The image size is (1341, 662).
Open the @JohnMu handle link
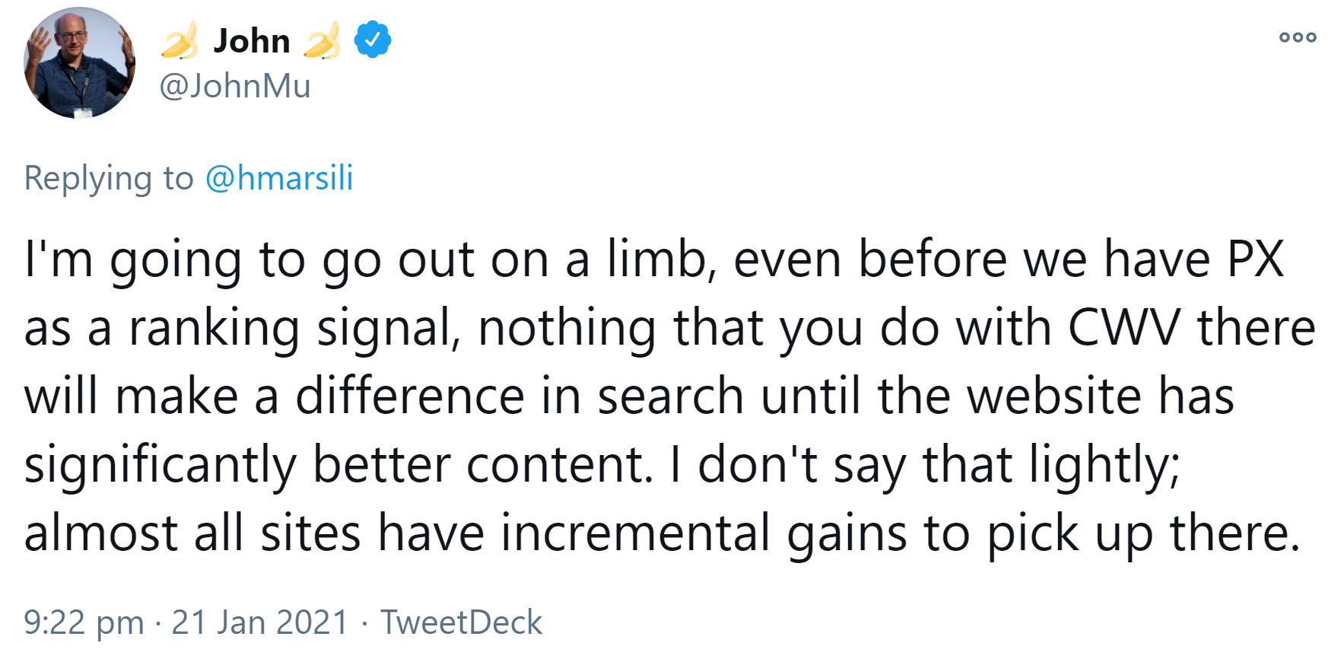click(x=235, y=86)
